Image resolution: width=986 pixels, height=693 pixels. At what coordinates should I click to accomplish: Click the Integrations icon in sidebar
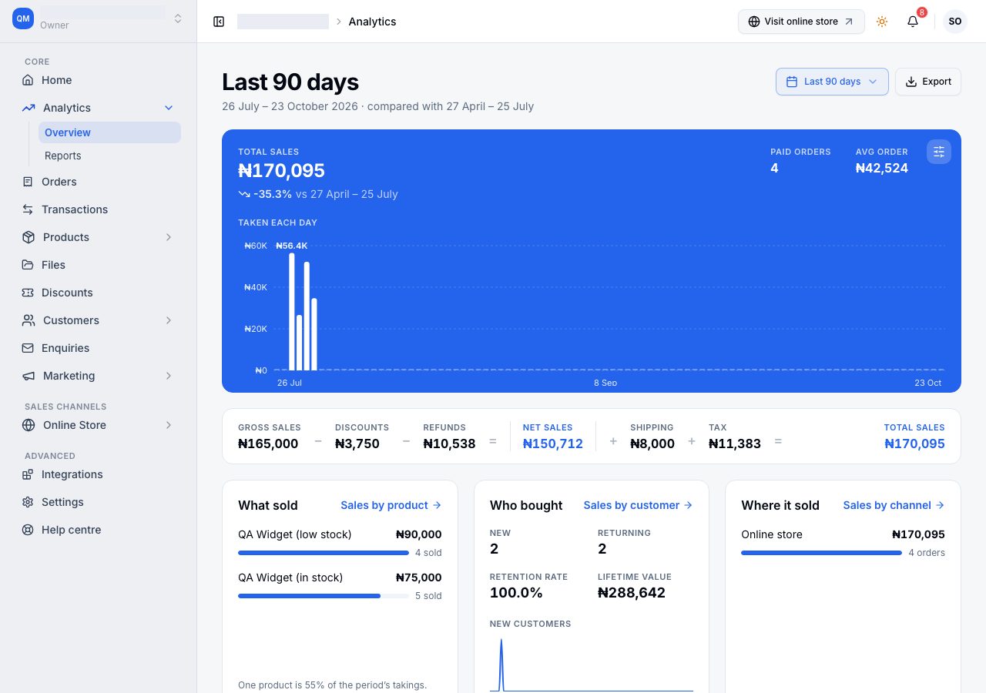28,474
